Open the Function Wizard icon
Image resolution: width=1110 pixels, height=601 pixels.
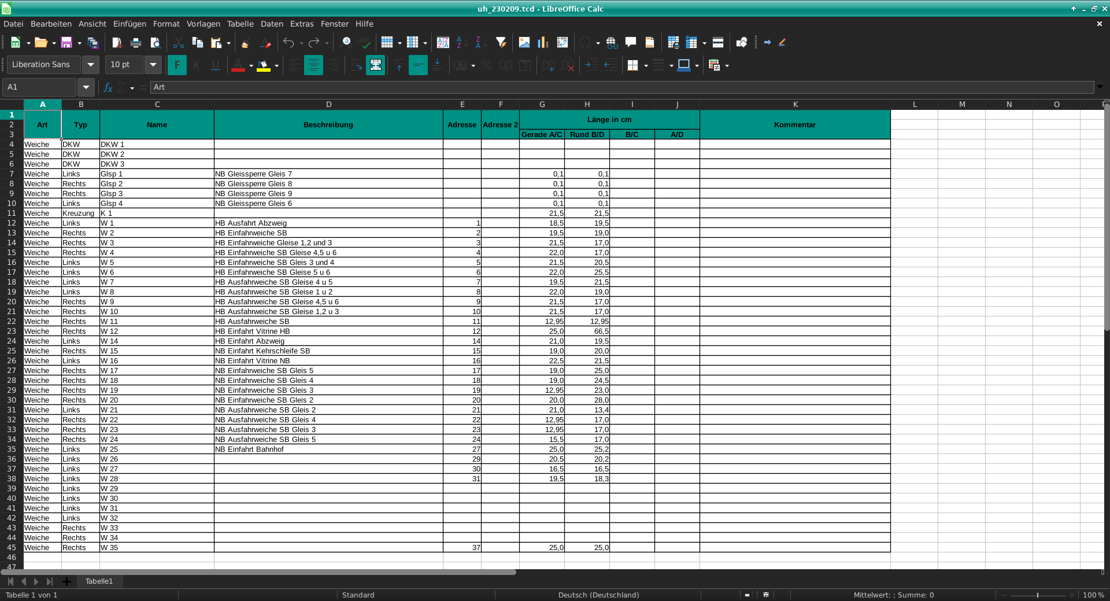click(108, 87)
